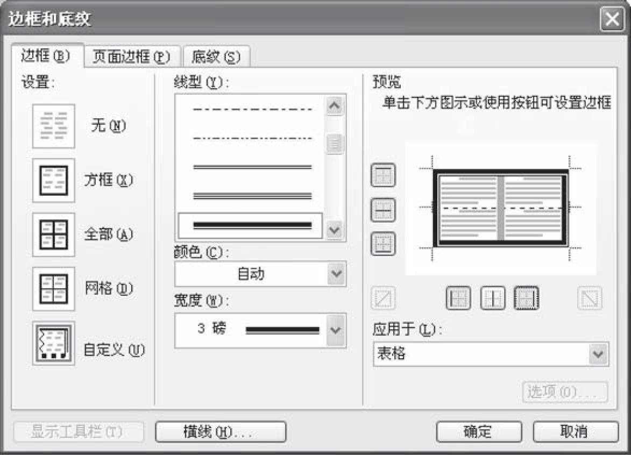Open the 颜色 (Color) dropdown showing 自动

click(x=260, y=274)
